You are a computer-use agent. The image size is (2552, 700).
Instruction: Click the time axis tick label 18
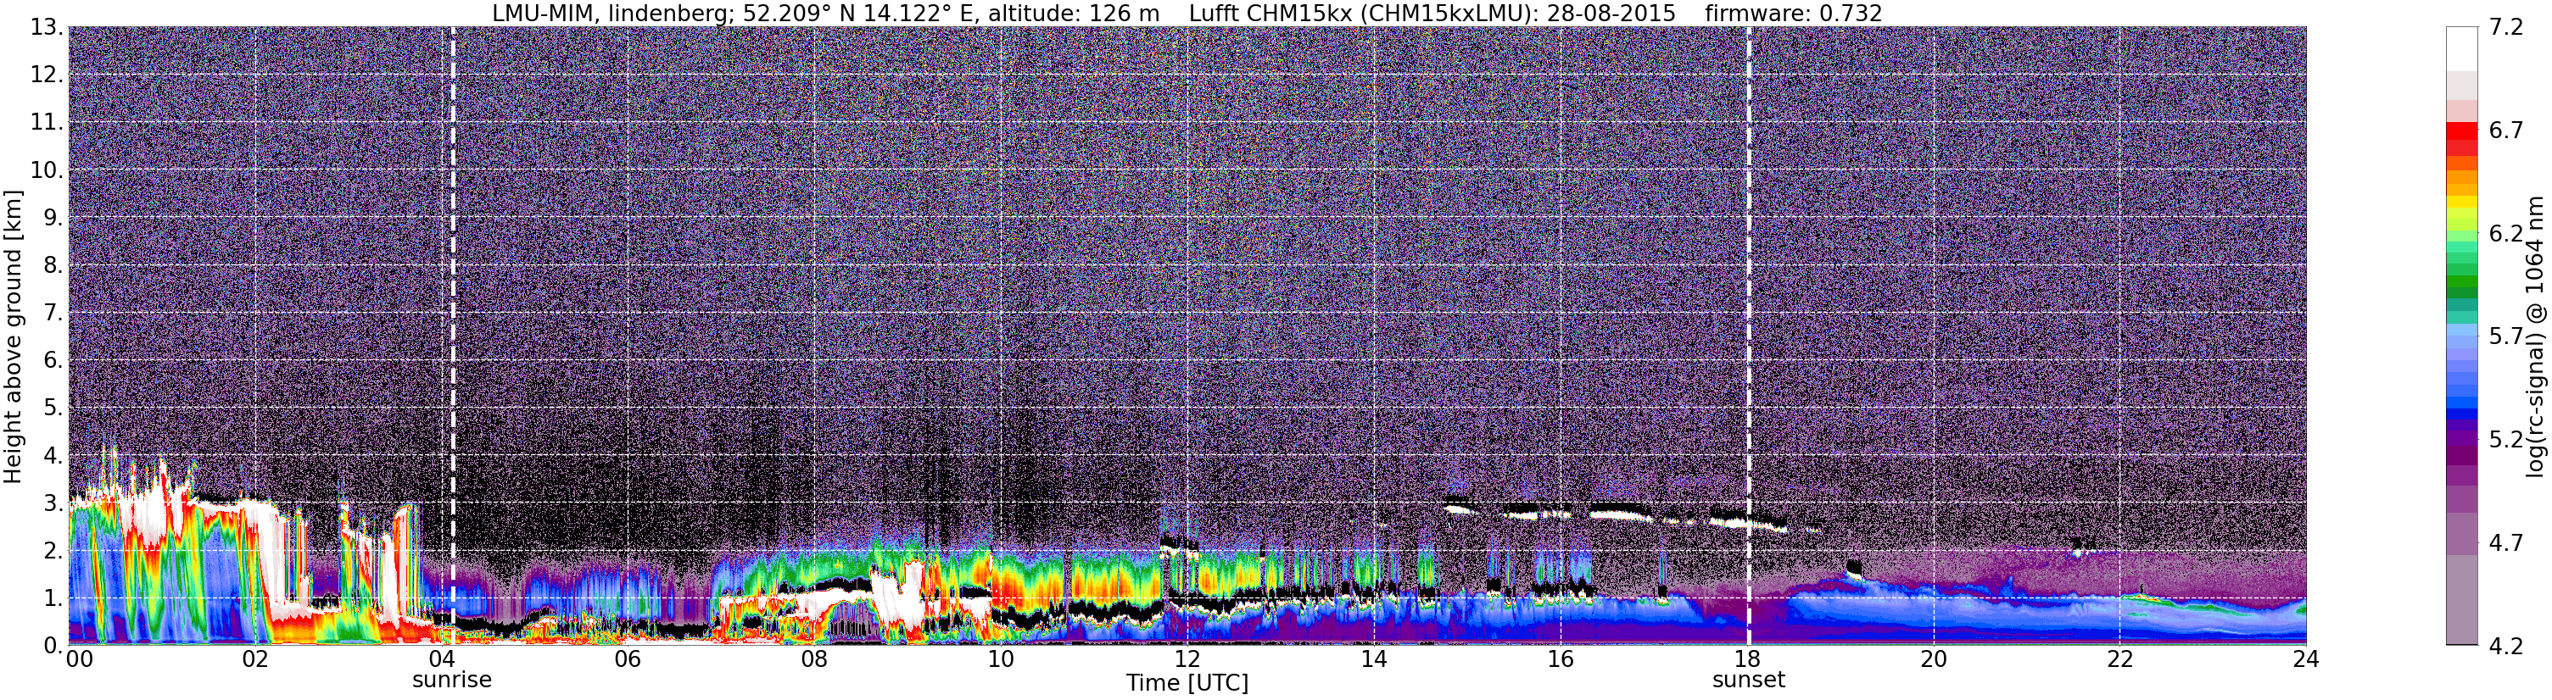(x=1746, y=659)
